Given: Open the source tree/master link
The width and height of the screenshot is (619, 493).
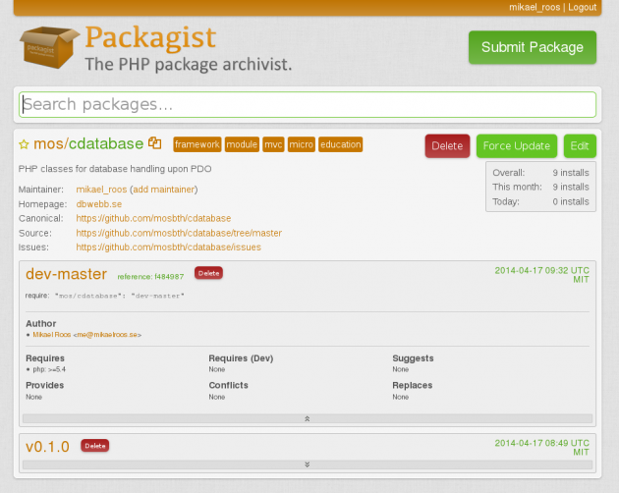Looking at the screenshot, I should click(x=179, y=233).
